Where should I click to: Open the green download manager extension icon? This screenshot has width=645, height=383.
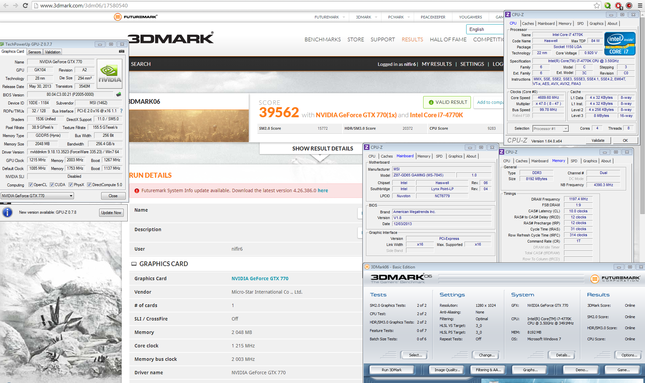(608, 5)
